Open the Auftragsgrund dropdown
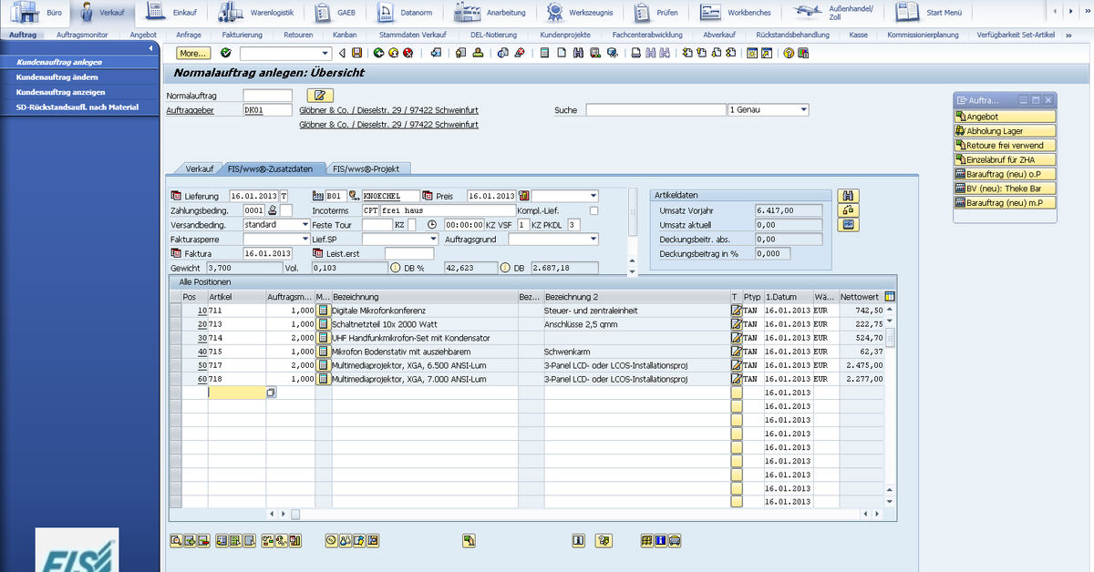 (593, 239)
